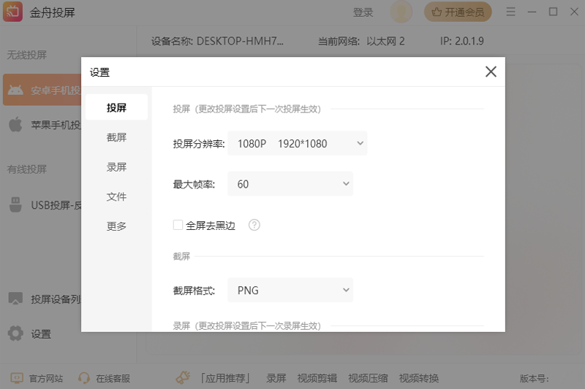Viewport: 585px width, 389px height.
Task: Enable the 全屏去黑边 checkbox
Action: 178,226
